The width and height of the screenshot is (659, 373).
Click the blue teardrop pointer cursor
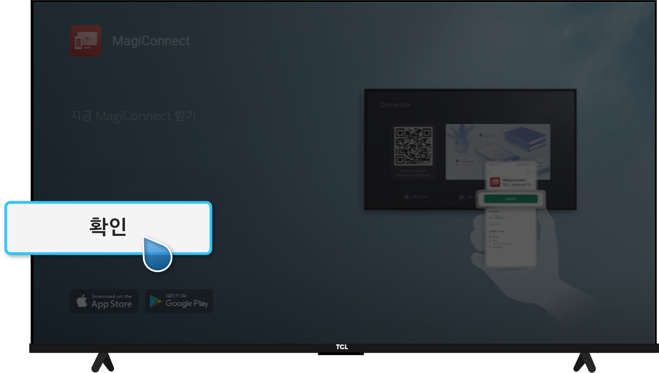tap(157, 255)
